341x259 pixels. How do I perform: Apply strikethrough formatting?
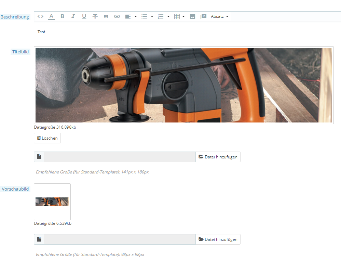coord(95,16)
